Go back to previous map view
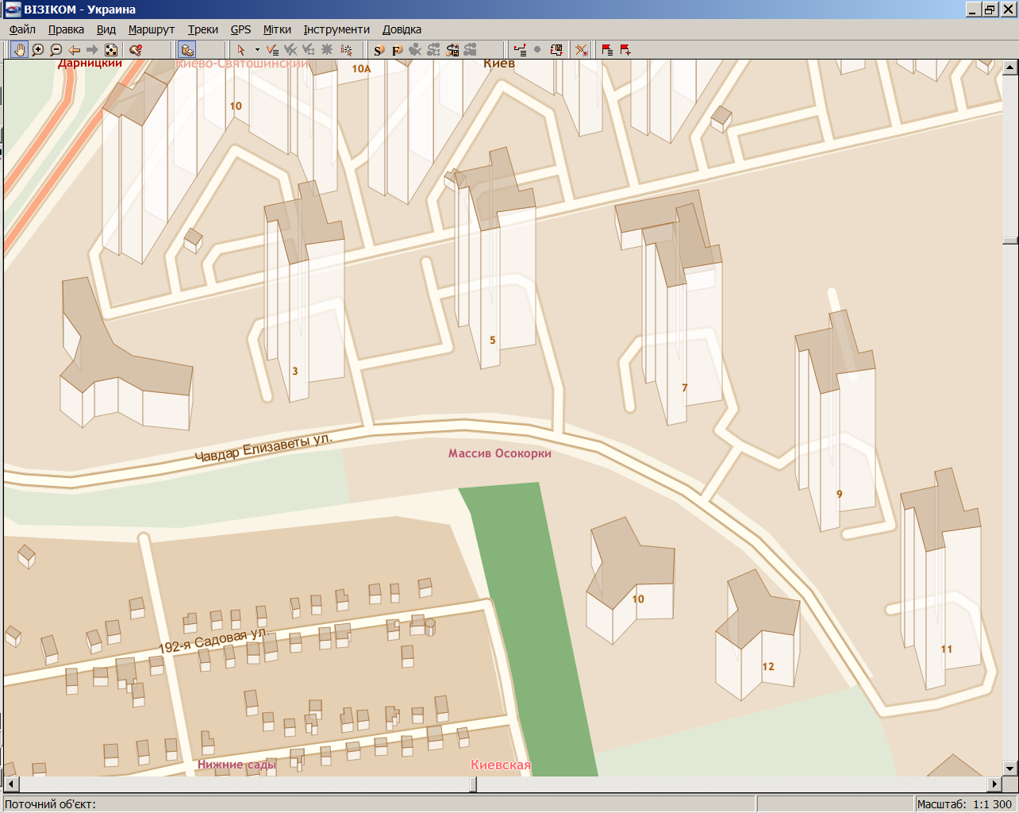This screenshot has height=813, width=1019. [x=75, y=50]
